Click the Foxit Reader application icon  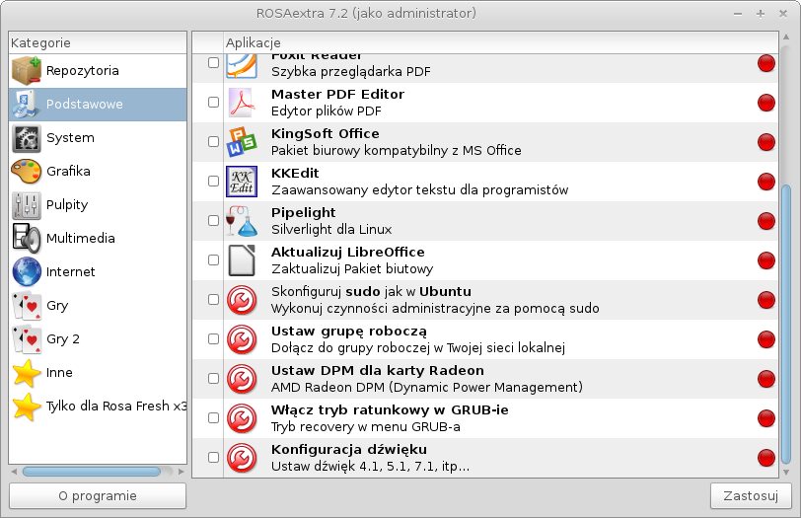coord(242,65)
